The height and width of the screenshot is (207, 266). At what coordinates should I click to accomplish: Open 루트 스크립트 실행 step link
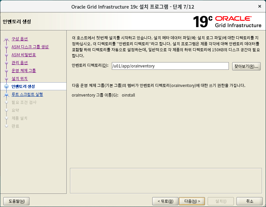pyautogui.click(x=27, y=94)
